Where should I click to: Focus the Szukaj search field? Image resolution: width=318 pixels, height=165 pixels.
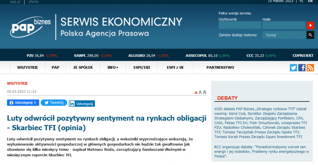(284, 35)
